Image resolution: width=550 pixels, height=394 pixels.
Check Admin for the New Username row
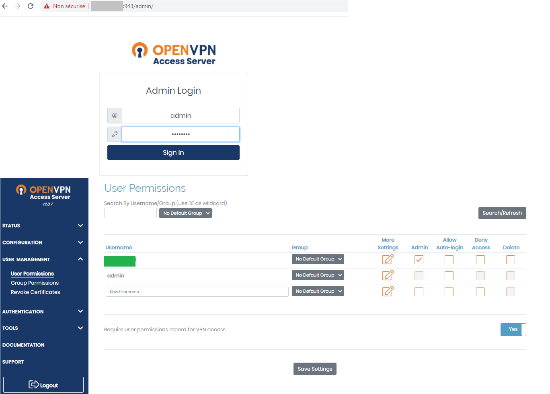[x=419, y=292]
